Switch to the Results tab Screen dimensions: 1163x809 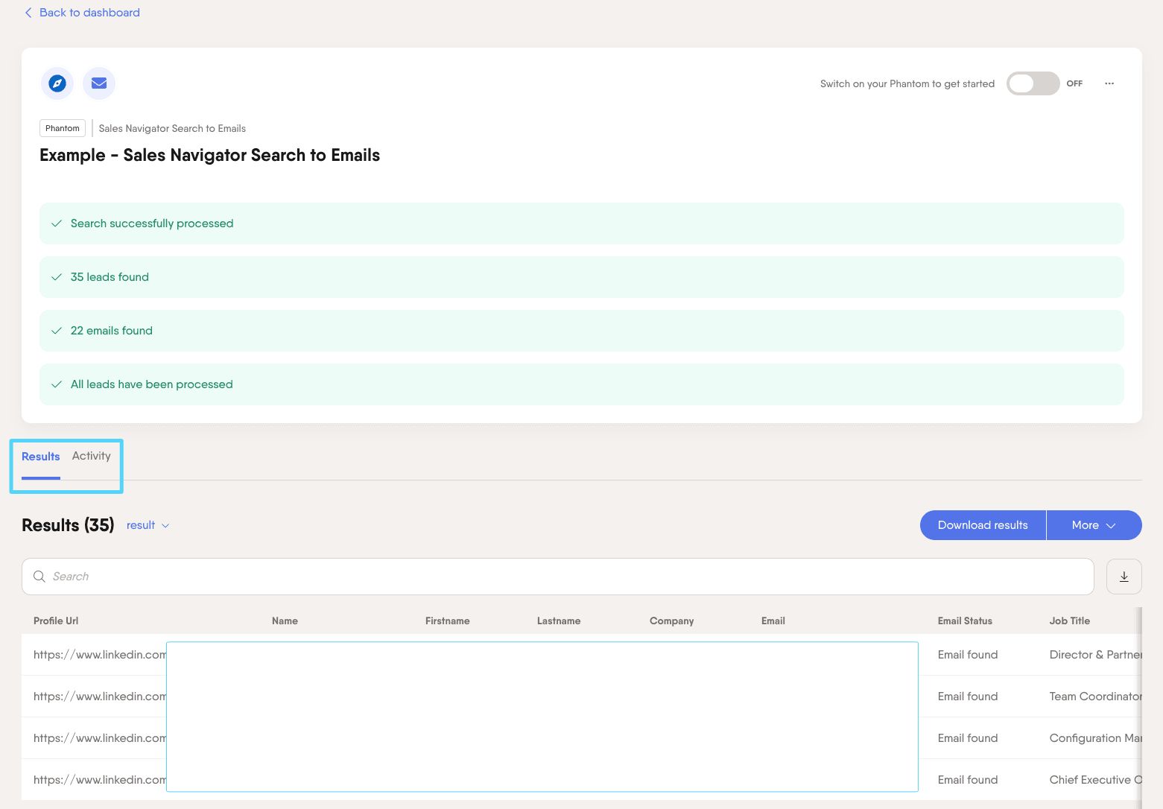(x=41, y=457)
